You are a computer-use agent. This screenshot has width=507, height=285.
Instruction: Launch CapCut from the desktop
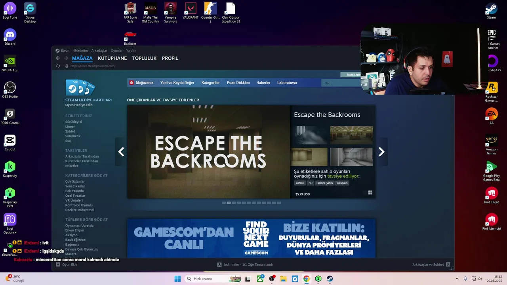click(x=10, y=142)
